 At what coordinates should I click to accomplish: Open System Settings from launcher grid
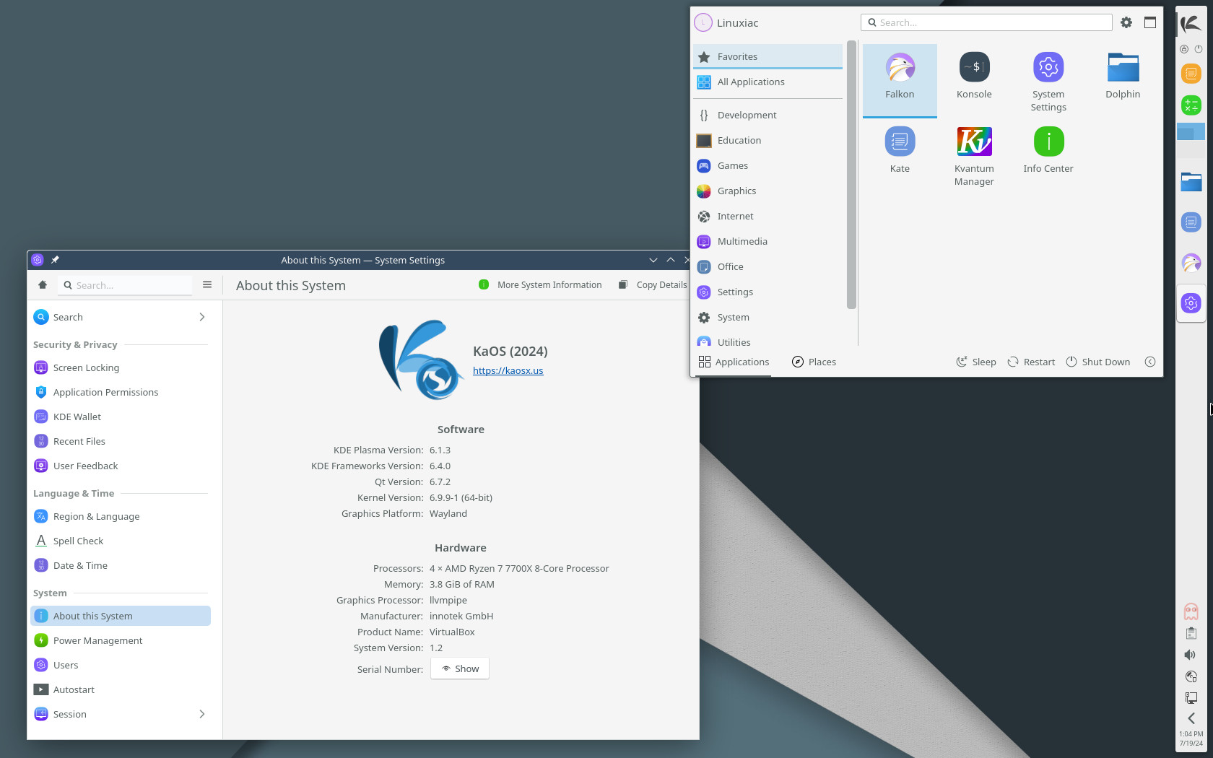1048,80
